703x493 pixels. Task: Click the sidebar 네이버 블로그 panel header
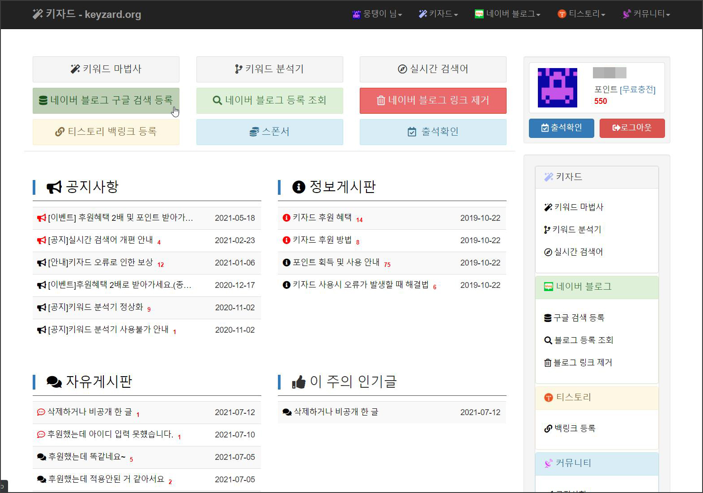click(x=597, y=287)
